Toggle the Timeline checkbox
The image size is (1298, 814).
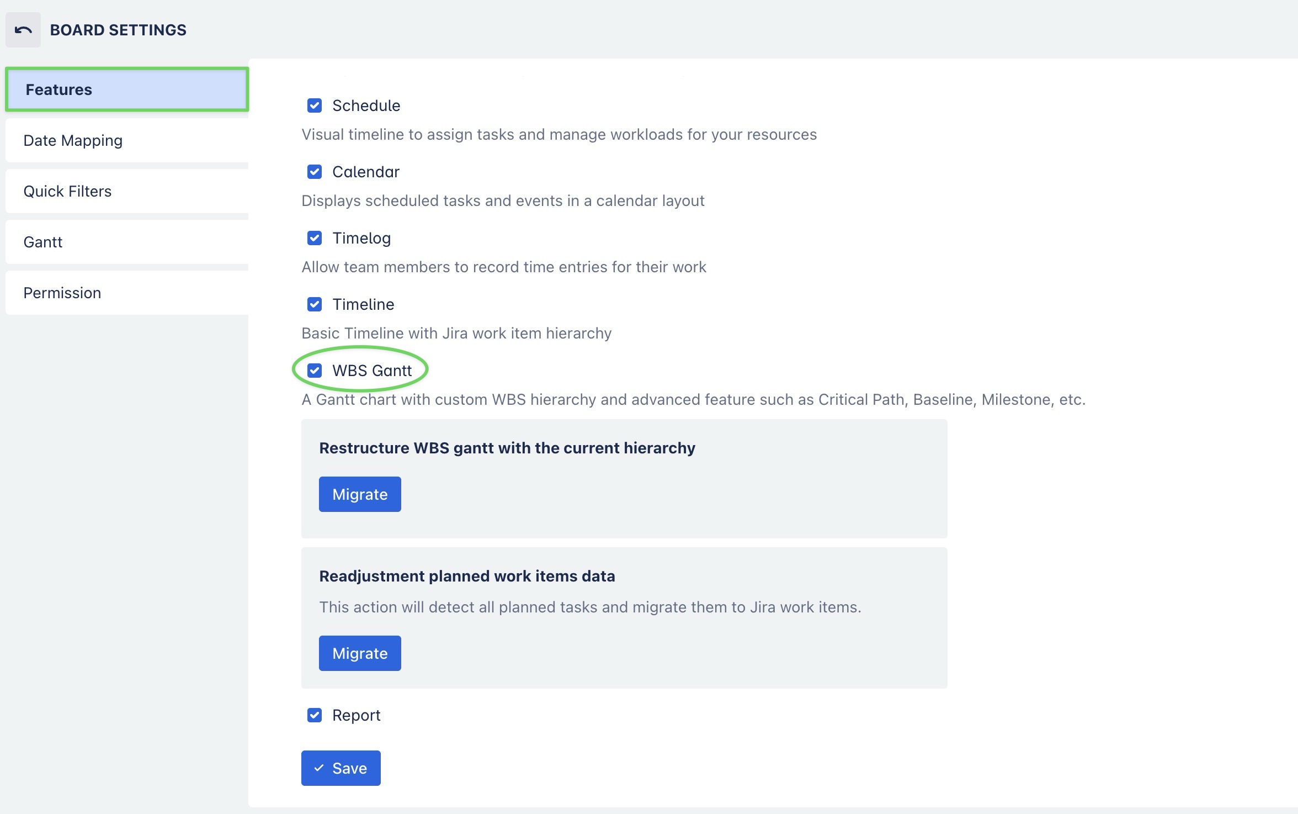(315, 304)
